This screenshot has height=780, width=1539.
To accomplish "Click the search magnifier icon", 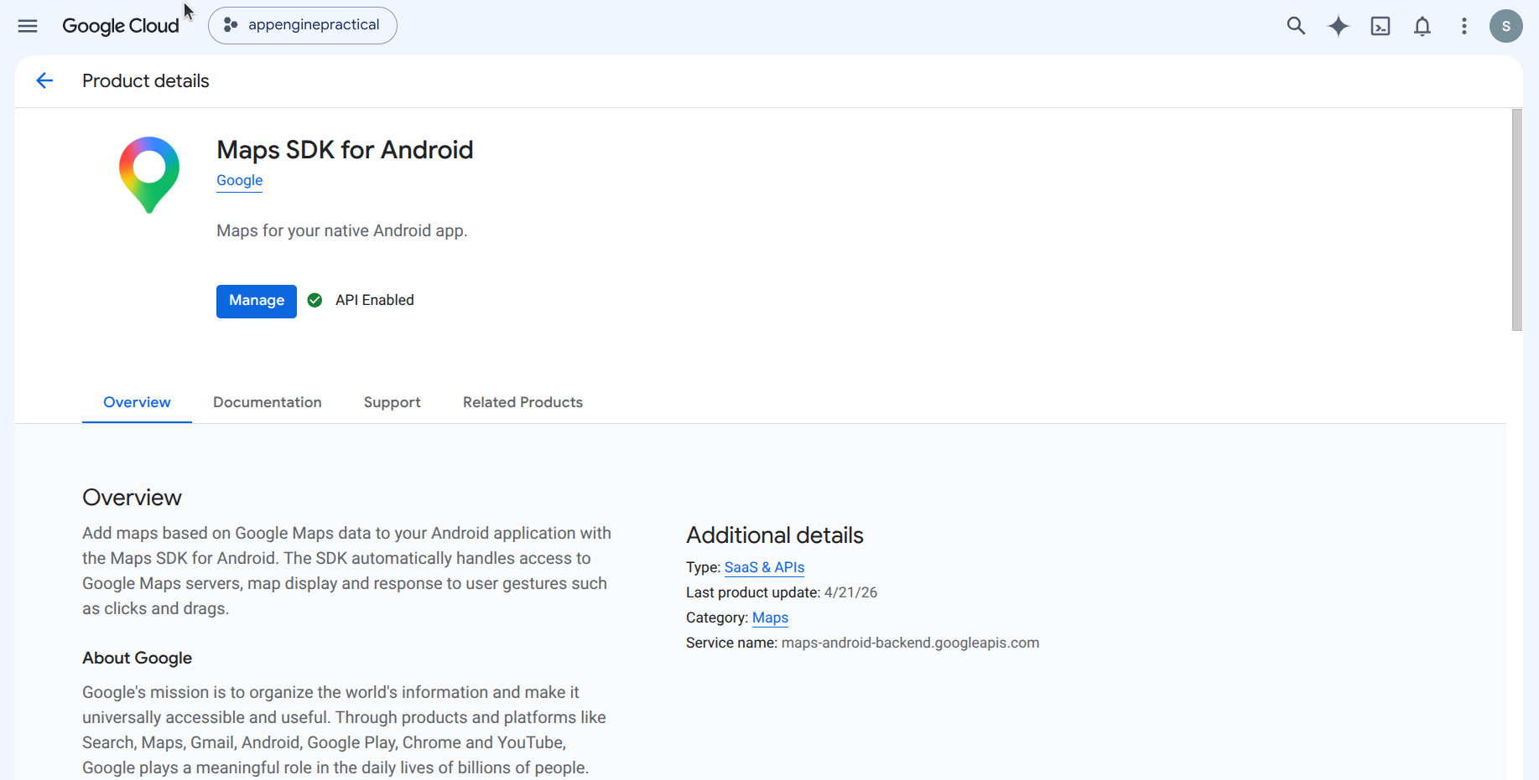I will coord(1296,26).
